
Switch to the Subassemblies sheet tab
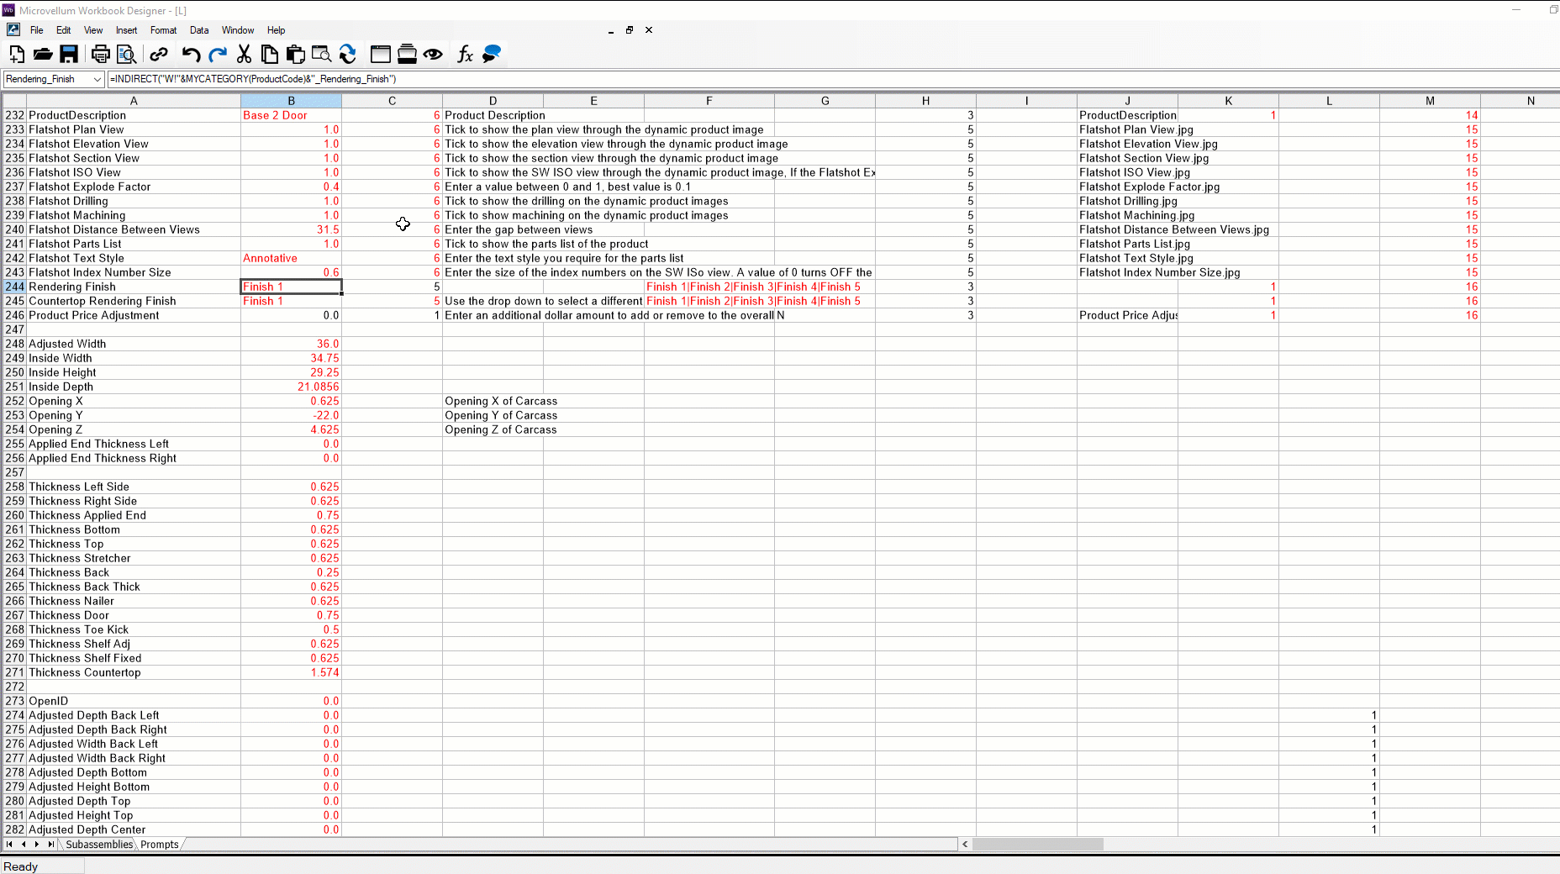pyautogui.click(x=99, y=845)
